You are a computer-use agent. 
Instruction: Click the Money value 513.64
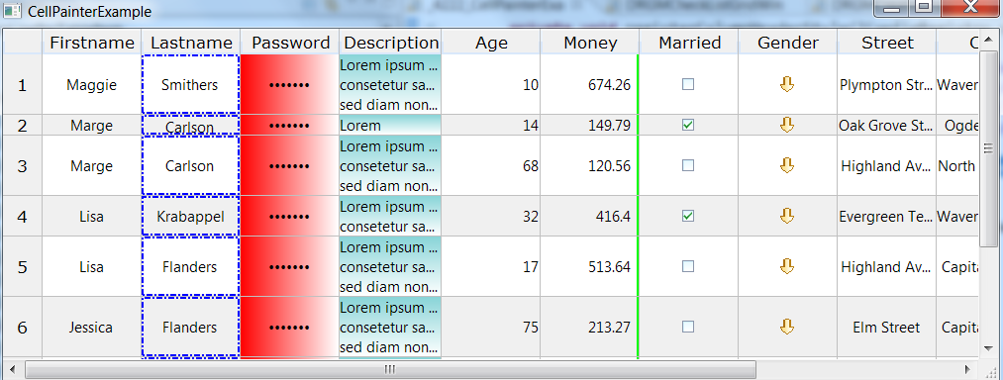click(x=609, y=267)
